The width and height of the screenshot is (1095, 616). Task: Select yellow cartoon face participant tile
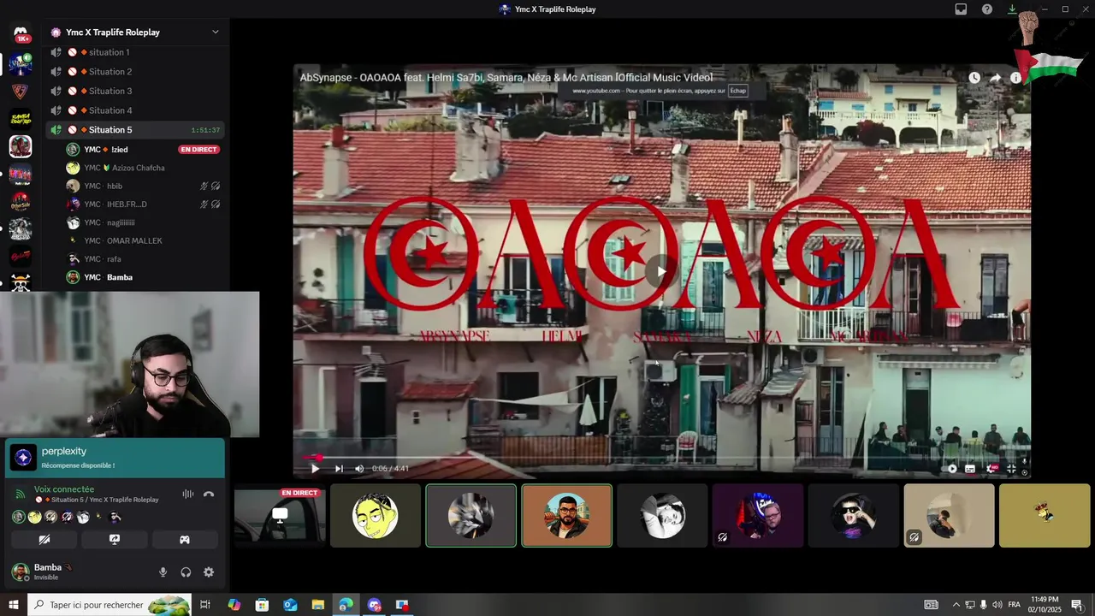[x=376, y=515]
